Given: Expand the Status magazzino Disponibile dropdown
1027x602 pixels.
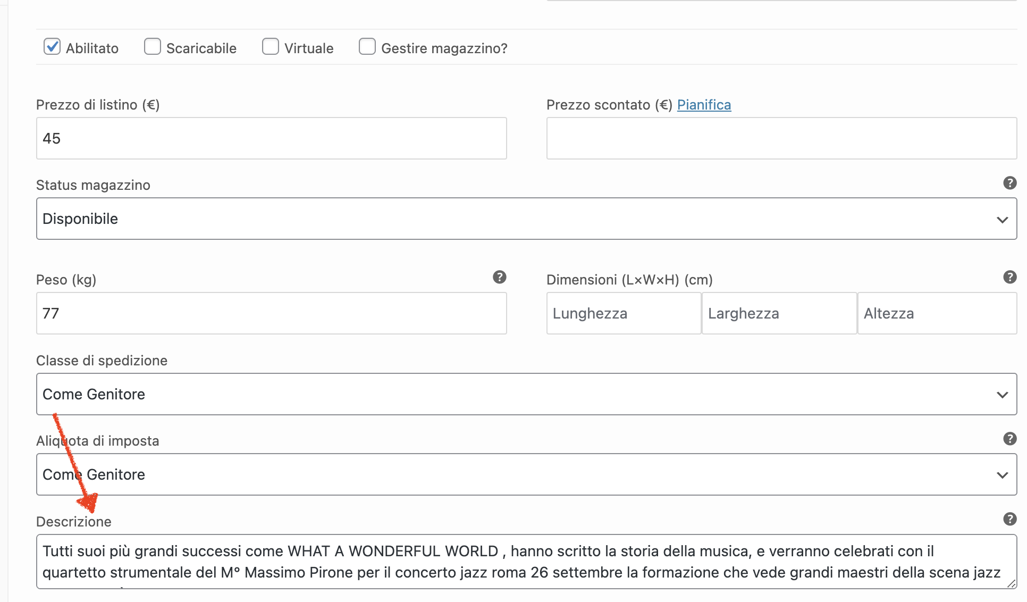Looking at the screenshot, I should pyautogui.click(x=526, y=219).
